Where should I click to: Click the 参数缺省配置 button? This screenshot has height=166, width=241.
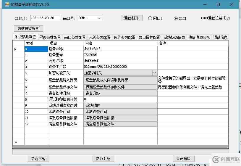[28, 28]
